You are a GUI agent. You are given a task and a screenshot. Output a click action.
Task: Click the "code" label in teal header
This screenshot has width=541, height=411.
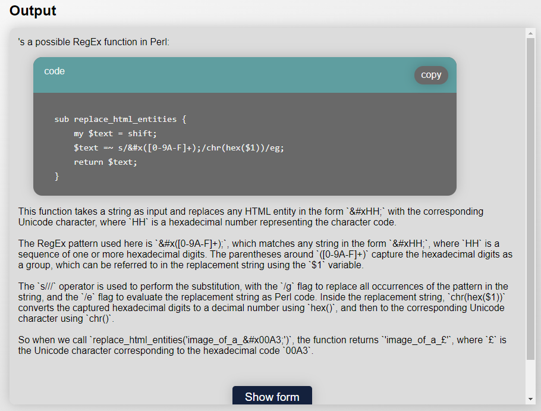click(54, 71)
